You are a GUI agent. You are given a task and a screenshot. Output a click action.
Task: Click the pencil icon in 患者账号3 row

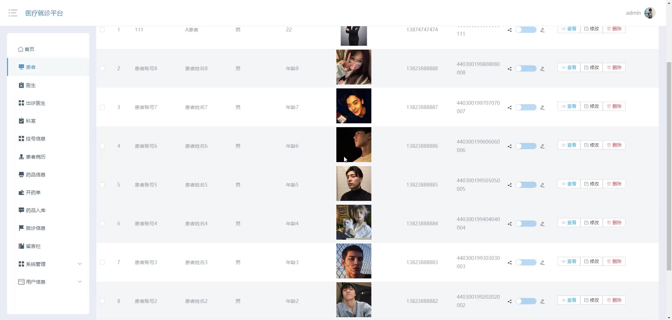(542, 263)
